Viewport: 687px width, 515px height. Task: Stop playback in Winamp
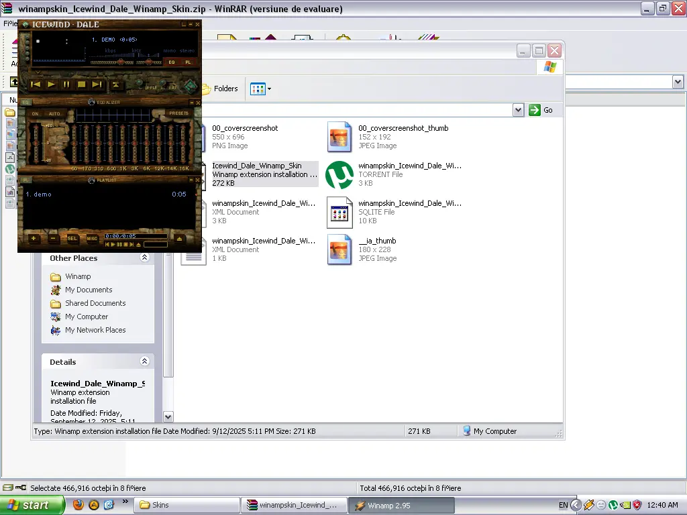click(x=81, y=84)
